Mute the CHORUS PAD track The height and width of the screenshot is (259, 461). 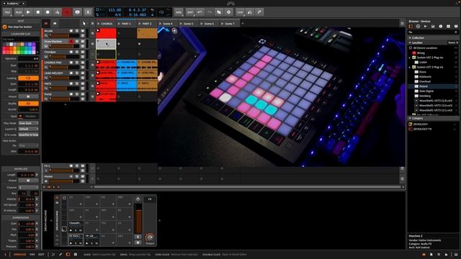coord(83,63)
